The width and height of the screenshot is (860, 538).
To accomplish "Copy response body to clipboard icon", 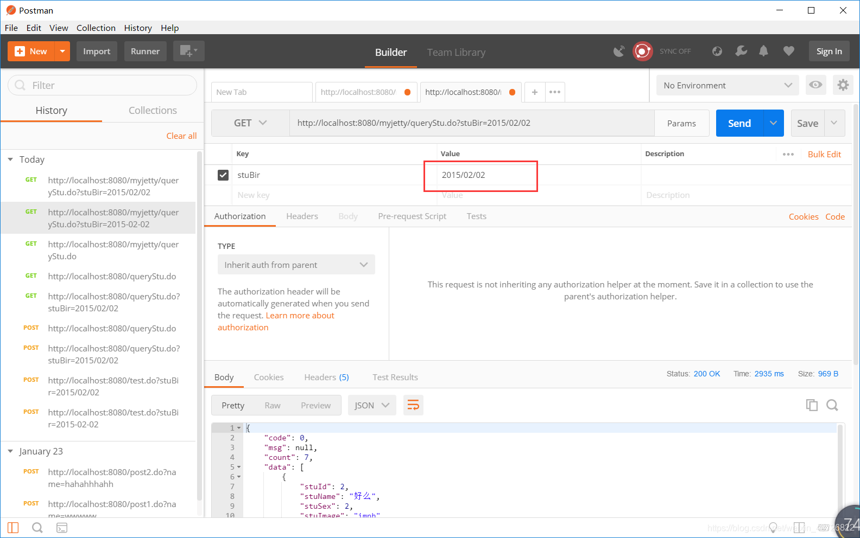I will click(x=812, y=405).
